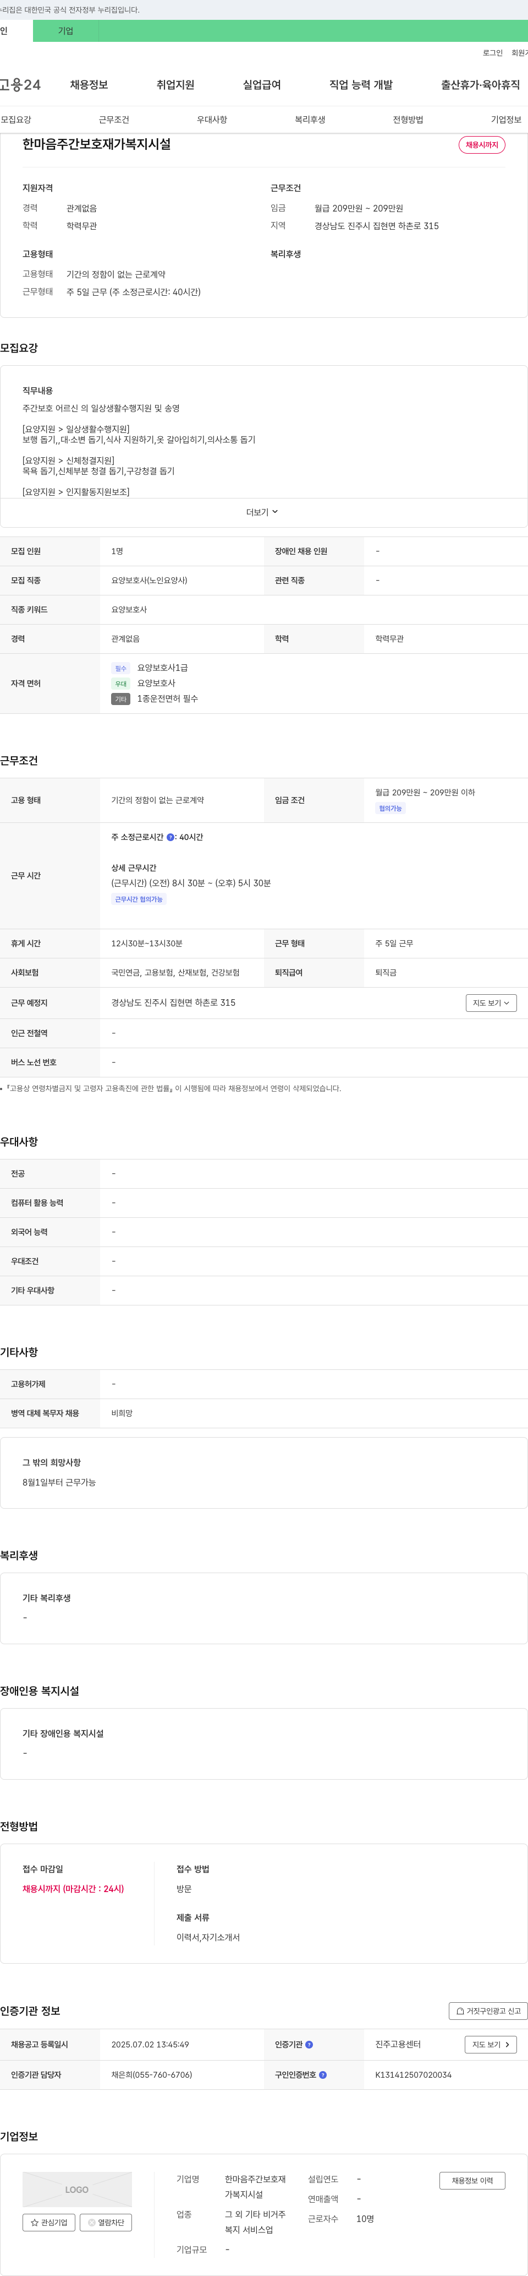Image resolution: width=528 pixels, height=2276 pixels.
Task: Click the 열람차단 button
Action: pos(106,2222)
